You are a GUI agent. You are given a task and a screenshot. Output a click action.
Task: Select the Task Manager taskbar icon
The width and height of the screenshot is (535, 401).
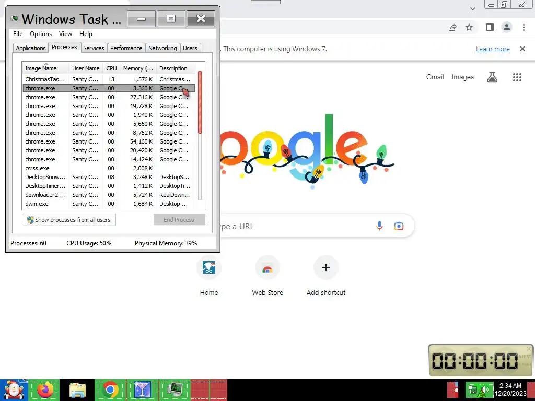pos(175,390)
